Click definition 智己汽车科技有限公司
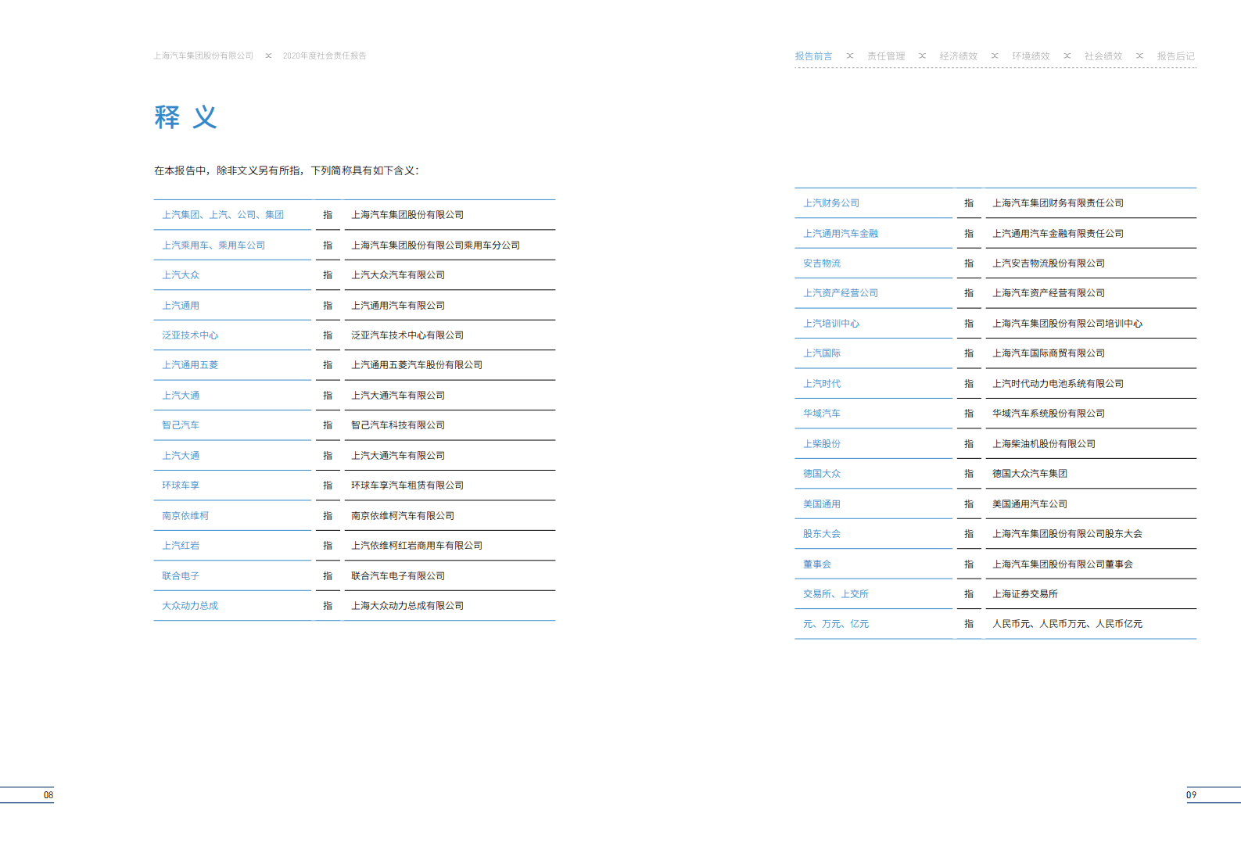The image size is (1241, 842). tap(398, 425)
